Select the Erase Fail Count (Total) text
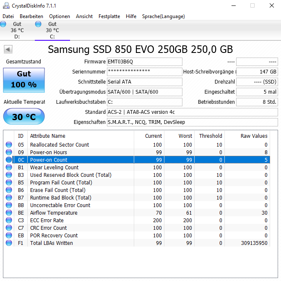Viewport: 281px width, 281px height. click(x=58, y=190)
